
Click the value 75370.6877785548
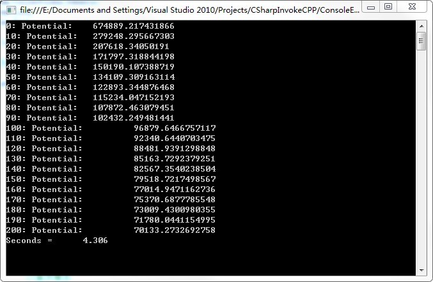175,199
